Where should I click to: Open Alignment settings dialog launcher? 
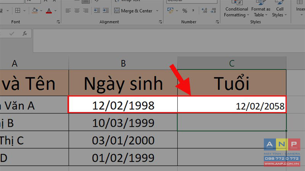161,22
